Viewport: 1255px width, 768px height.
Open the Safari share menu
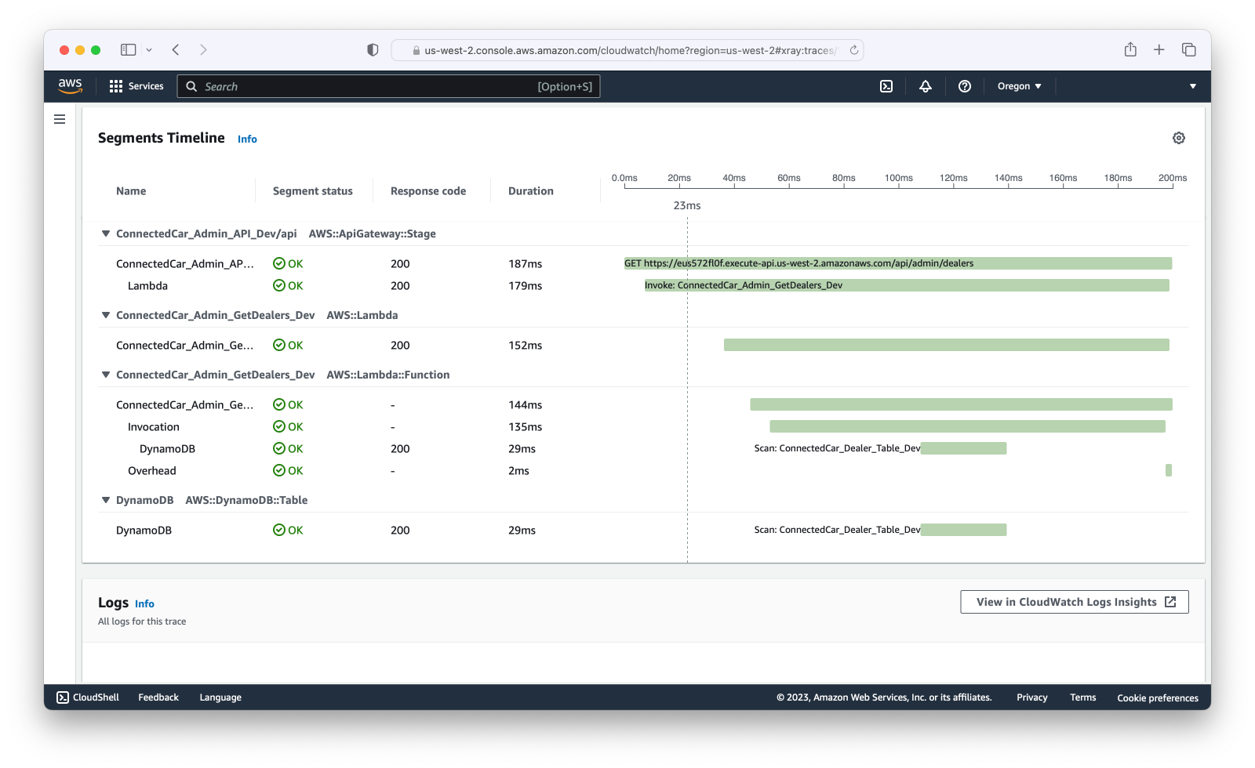tap(1130, 49)
